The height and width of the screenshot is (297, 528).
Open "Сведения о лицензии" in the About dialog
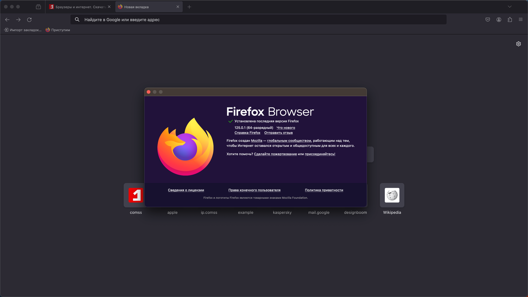pyautogui.click(x=186, y=190)
